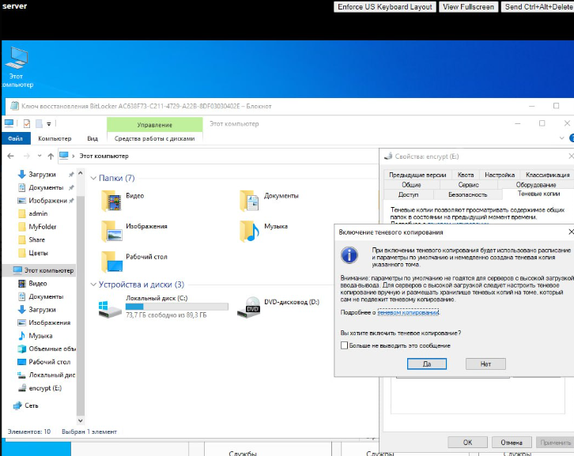Collapse the Устройства и диски (3) group

tap(93, 285)
